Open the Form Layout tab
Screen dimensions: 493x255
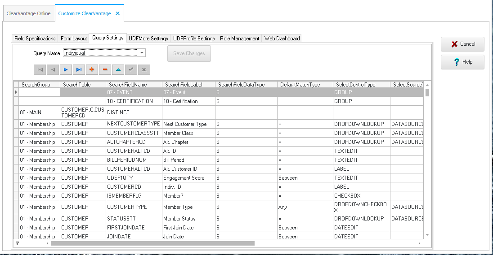point(74,39)
